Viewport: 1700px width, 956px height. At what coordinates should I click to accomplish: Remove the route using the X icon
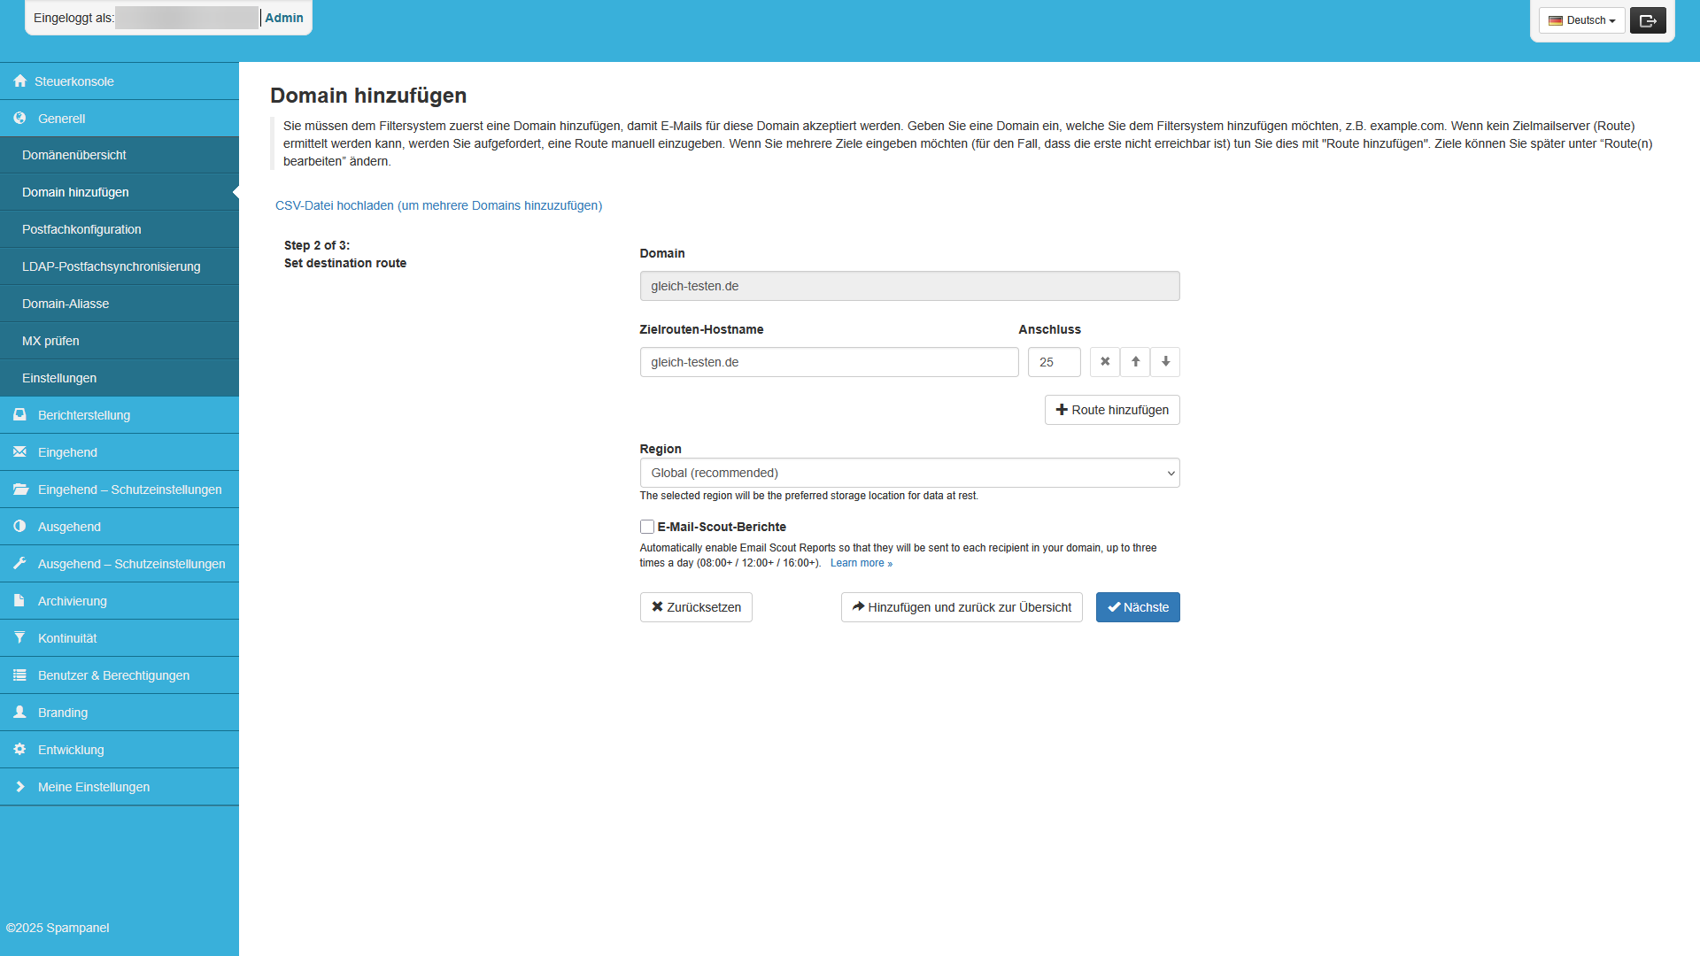coord(1104,361)
